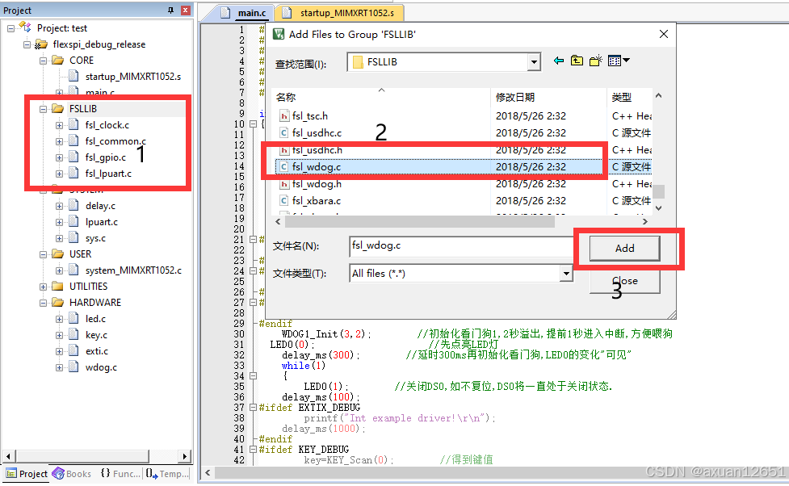This screenshot has width=789, height=486.
Task: Open the view menu icon in dialog
Action: pyautogui.click(x=619, y=61)
